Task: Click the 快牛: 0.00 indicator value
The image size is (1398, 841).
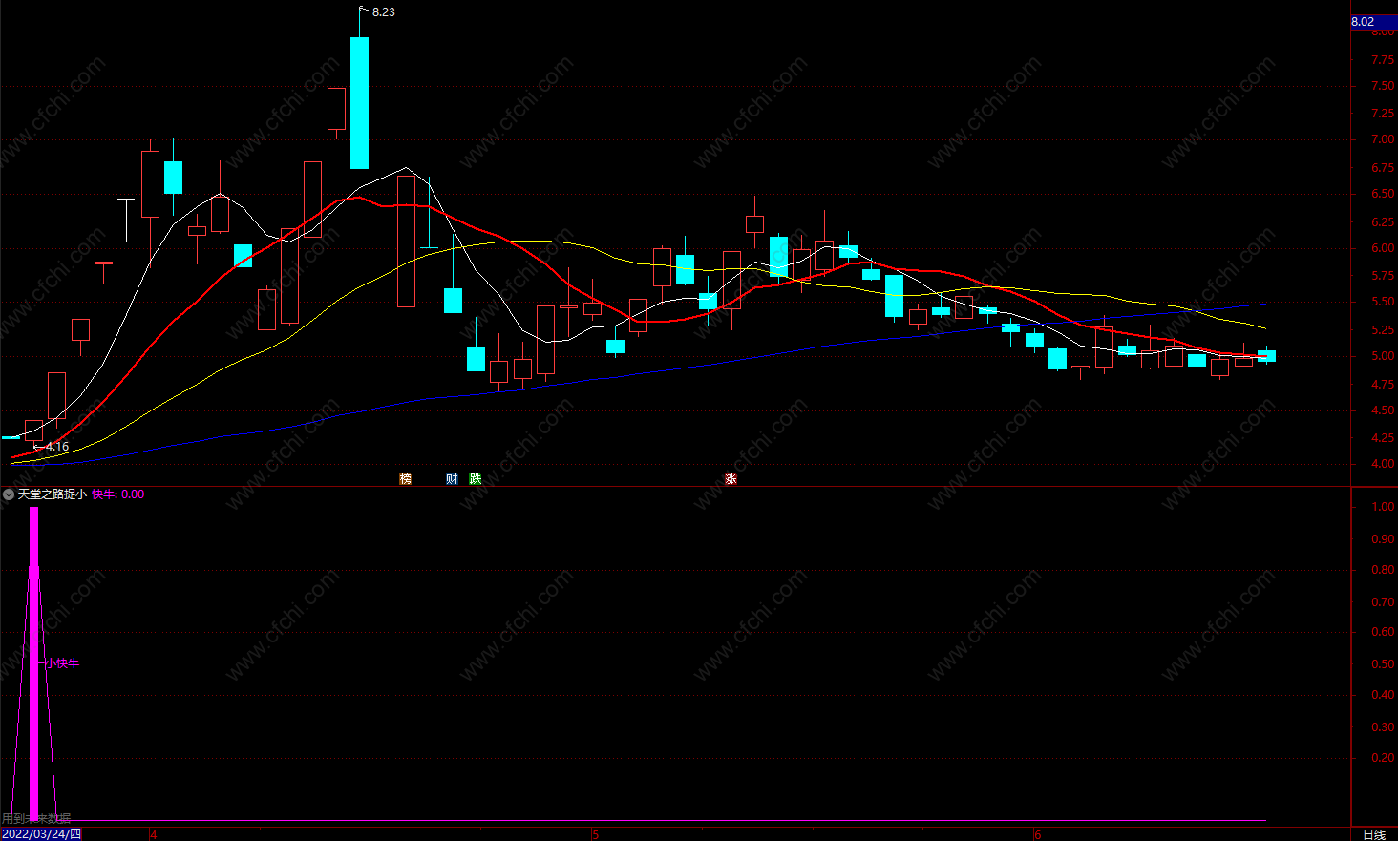Action: pyautogui.click(x=118, y=494)
